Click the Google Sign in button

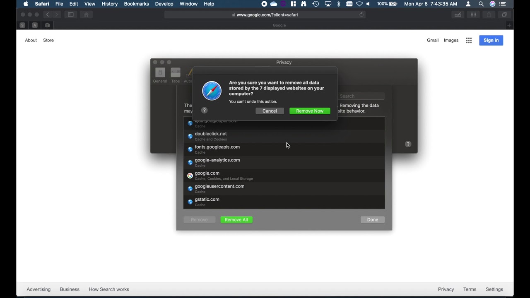tap(491, 40)
